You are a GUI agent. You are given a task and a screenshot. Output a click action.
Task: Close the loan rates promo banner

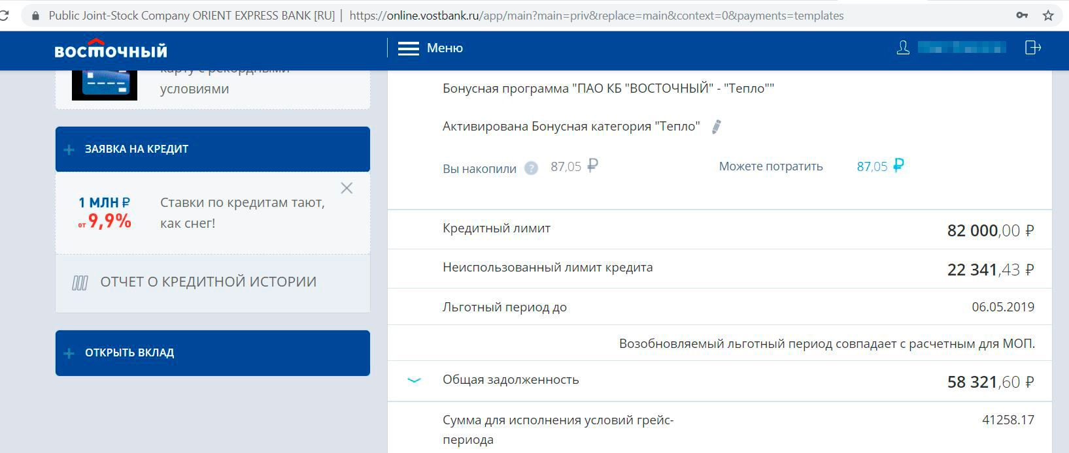point(347,188)
